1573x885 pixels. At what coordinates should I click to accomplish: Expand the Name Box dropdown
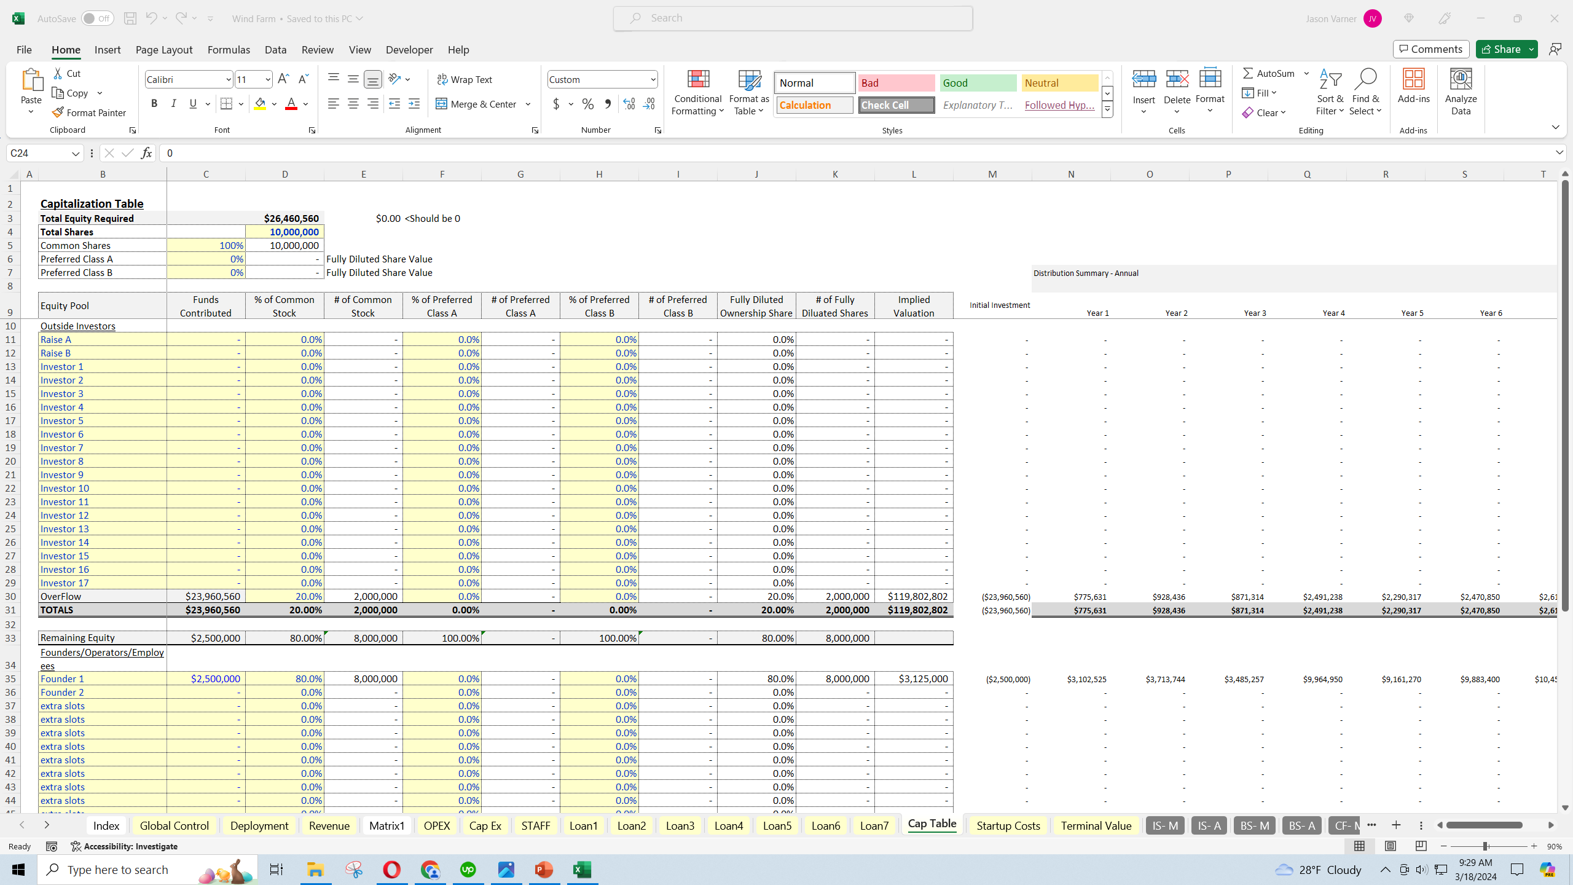tap(75, 153)
